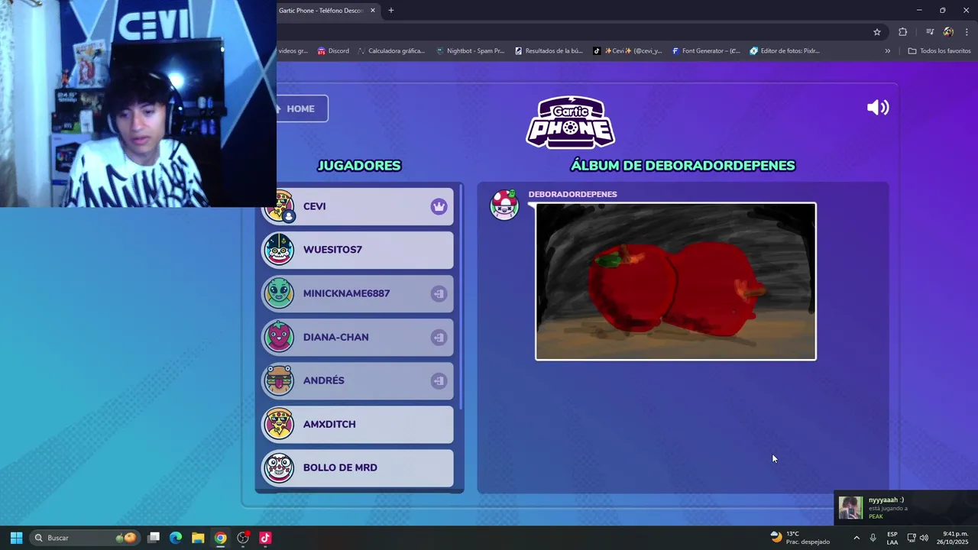This screenshot has width=978, height=550.
Task: Select the player name WUESITOS7
Action: click(332, 250)
